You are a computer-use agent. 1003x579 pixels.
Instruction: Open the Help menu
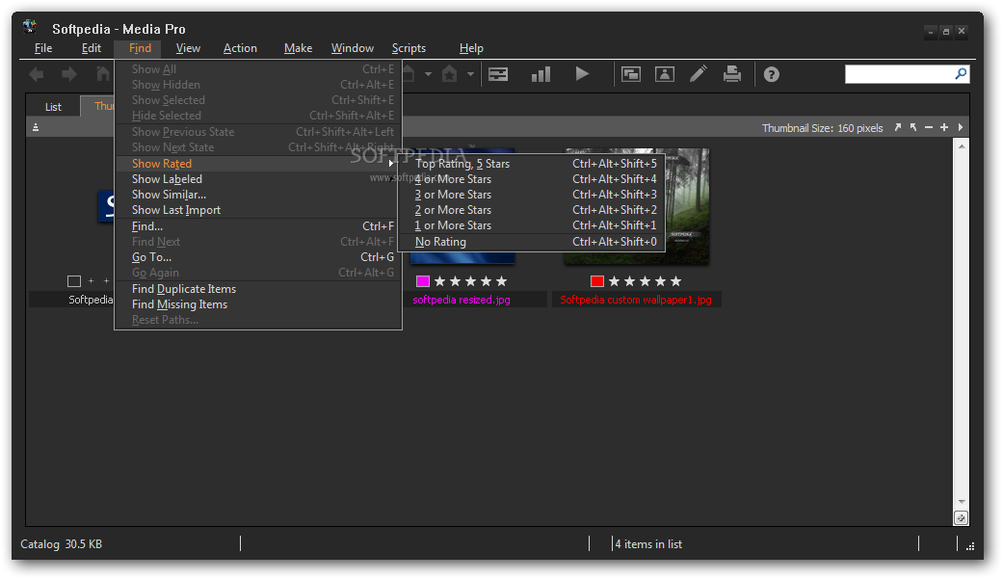tap(471, 48)
